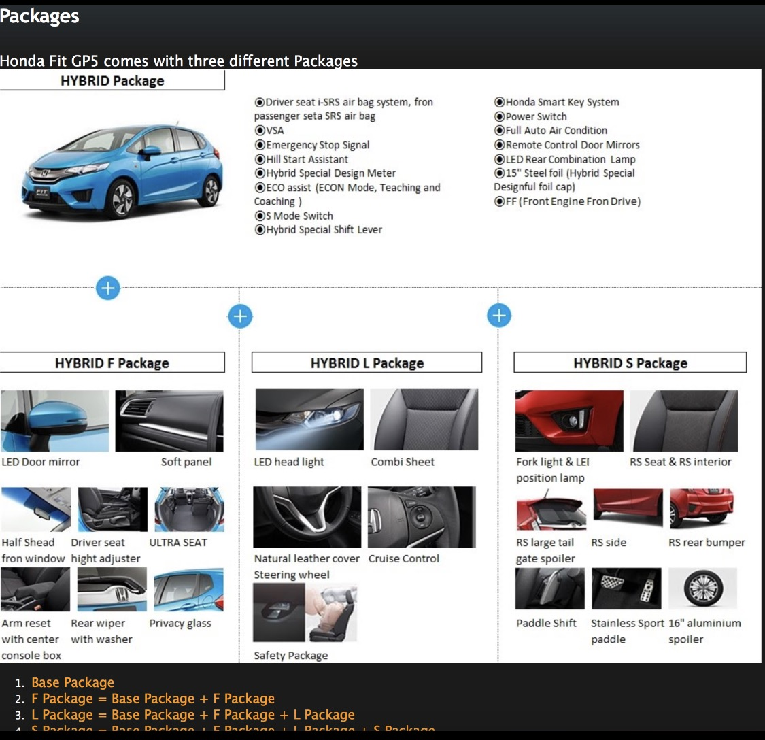Select the S Mode Switch bullet
This screenshot has width=765, height=740.
coord(294,216)
